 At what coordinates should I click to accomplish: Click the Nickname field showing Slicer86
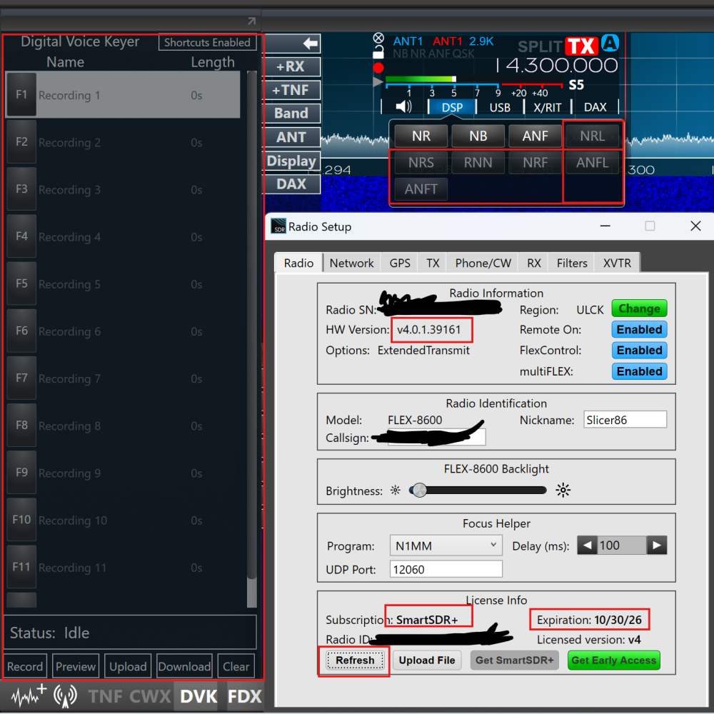625,419
